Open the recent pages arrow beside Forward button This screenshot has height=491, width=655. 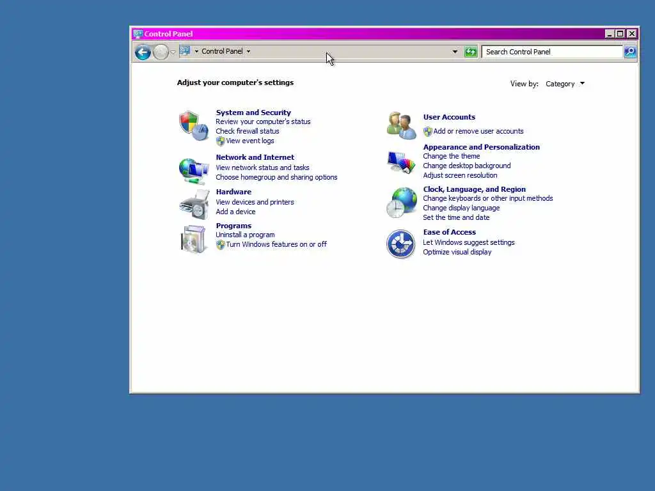(173, 52)
